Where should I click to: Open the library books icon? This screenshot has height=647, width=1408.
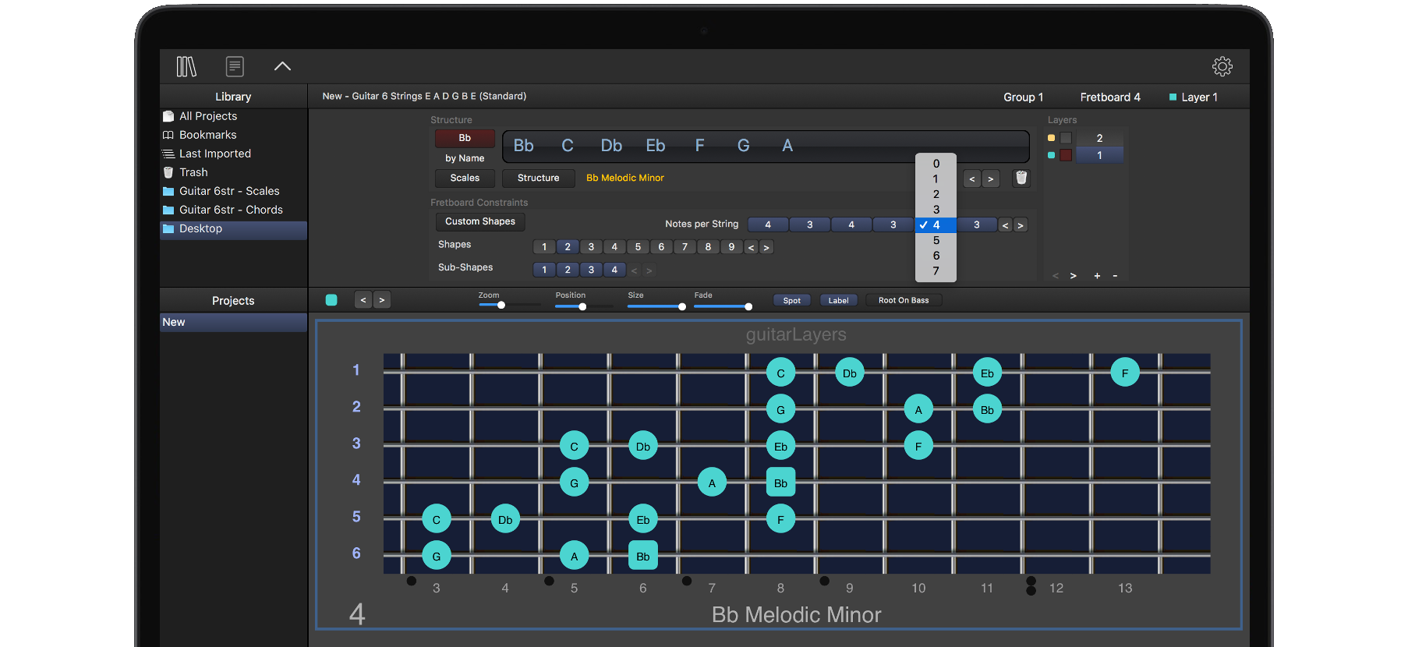click(186, 67)
